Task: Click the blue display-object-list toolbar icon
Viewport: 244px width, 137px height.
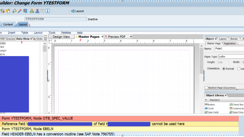Action: pyautogui.click(x=25, y=11)
